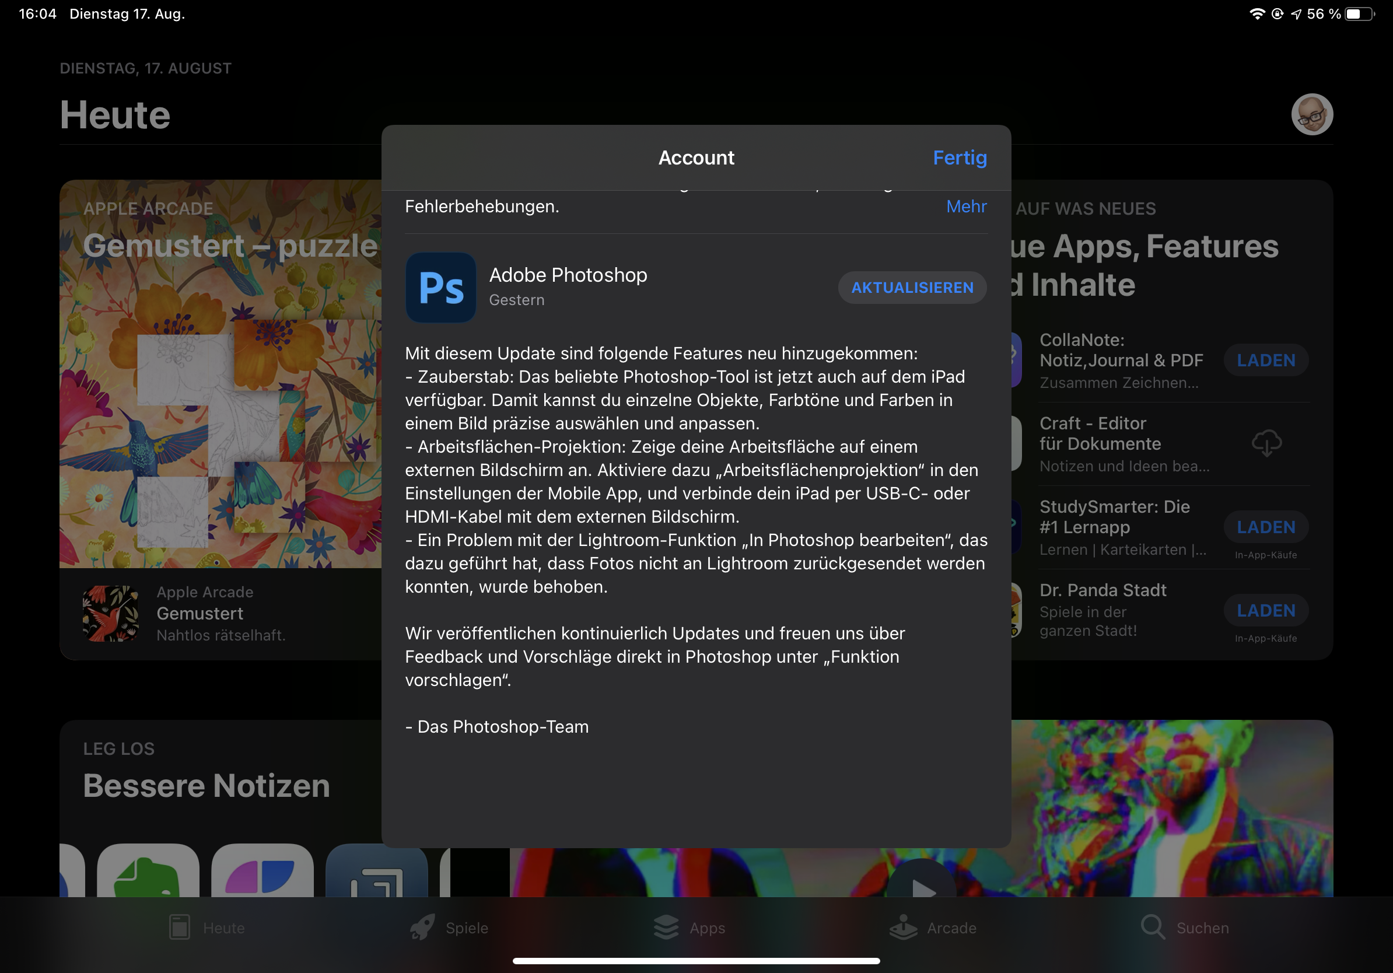Open the Arcade tab
1393x973 pixels.
(x=933, y=928)
